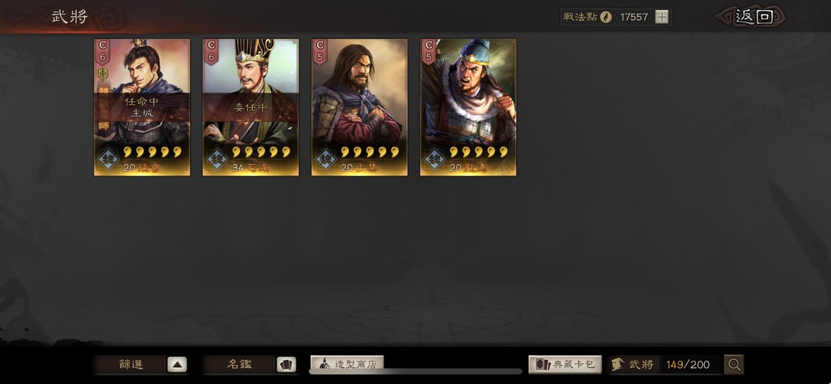Click the cards icon beside 名鑑
Screen dimensions: 831x384
285,364
